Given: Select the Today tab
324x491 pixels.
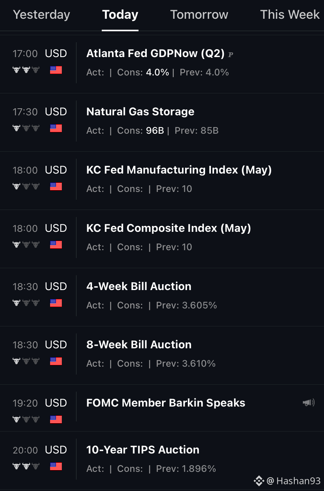Looking at the screenshot, I should 120,15.
